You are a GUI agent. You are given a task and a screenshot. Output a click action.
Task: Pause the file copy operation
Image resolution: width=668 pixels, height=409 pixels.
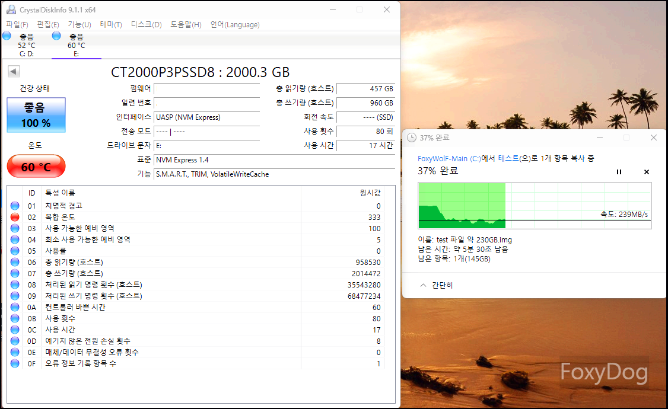[x=619, y=172]
